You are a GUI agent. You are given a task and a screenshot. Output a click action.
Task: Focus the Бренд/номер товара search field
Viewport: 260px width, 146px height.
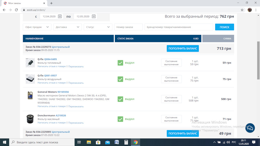(179, 27)
